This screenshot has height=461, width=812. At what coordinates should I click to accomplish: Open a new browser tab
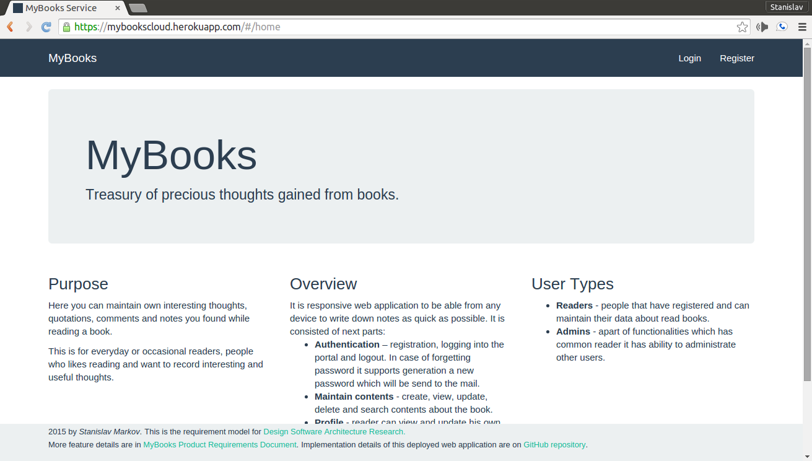click(x=138, y=8)
